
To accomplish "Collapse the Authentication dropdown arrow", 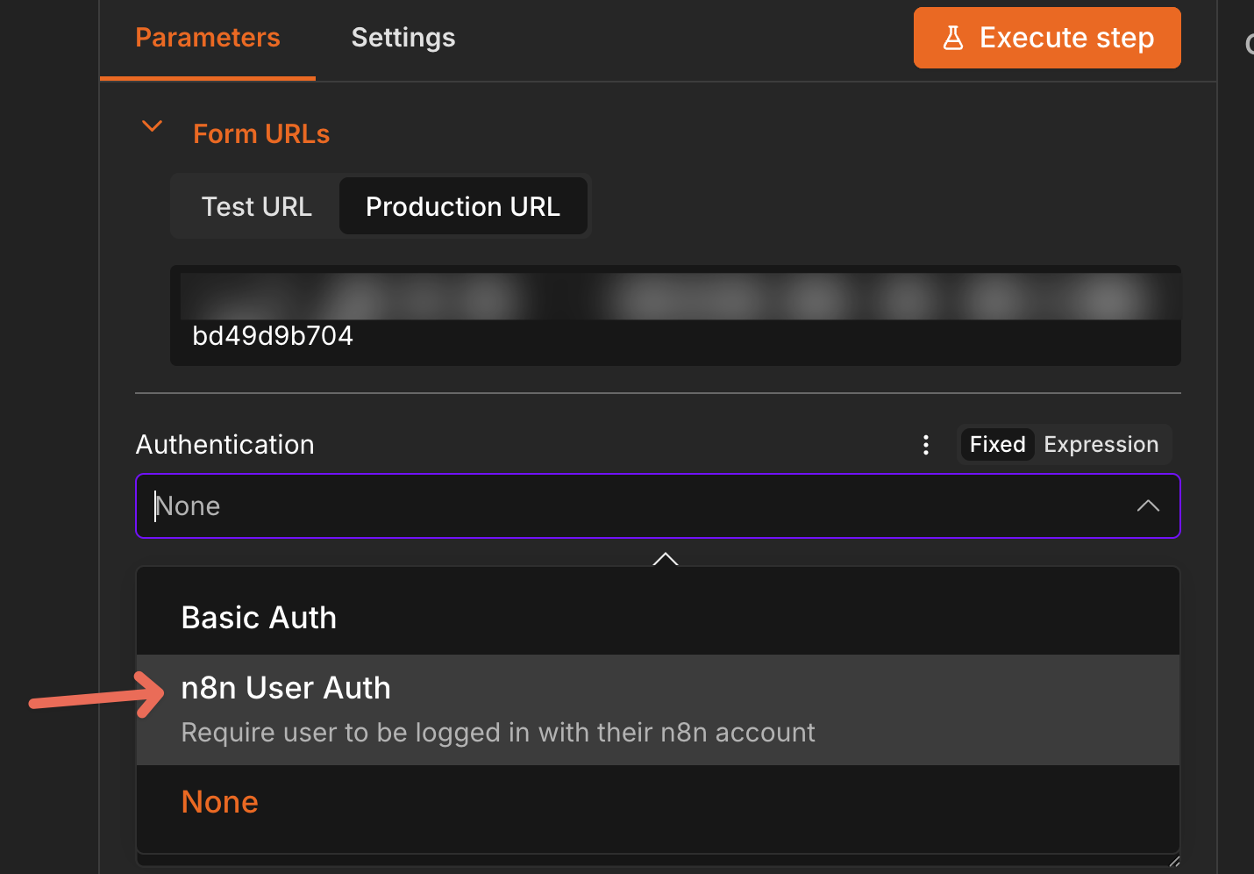I will tap(1148, 506).
